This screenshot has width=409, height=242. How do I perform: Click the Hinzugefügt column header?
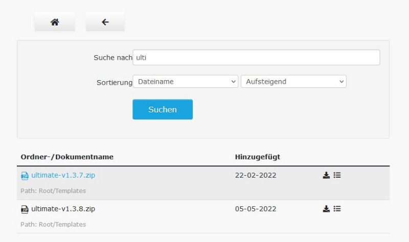(258, 157)
